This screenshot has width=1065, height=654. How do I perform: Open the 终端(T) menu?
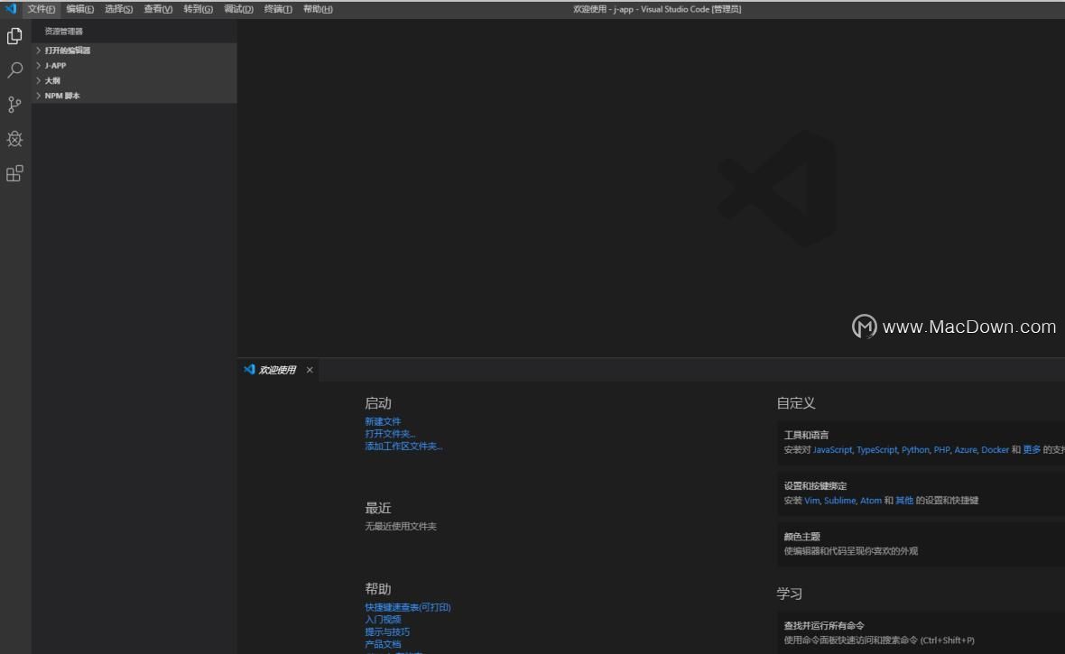click(x=278, y=9)
